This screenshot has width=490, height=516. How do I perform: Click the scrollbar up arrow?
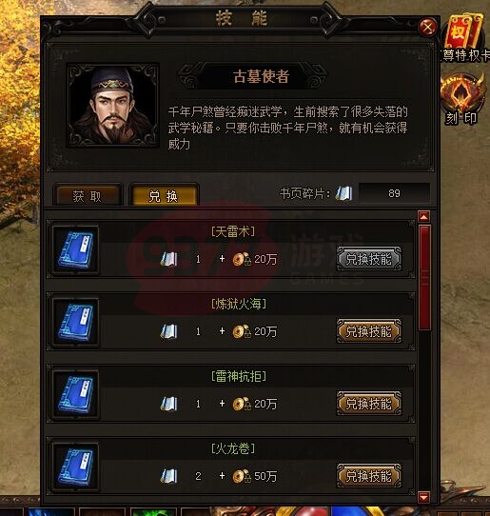click(x=424, y=217)
